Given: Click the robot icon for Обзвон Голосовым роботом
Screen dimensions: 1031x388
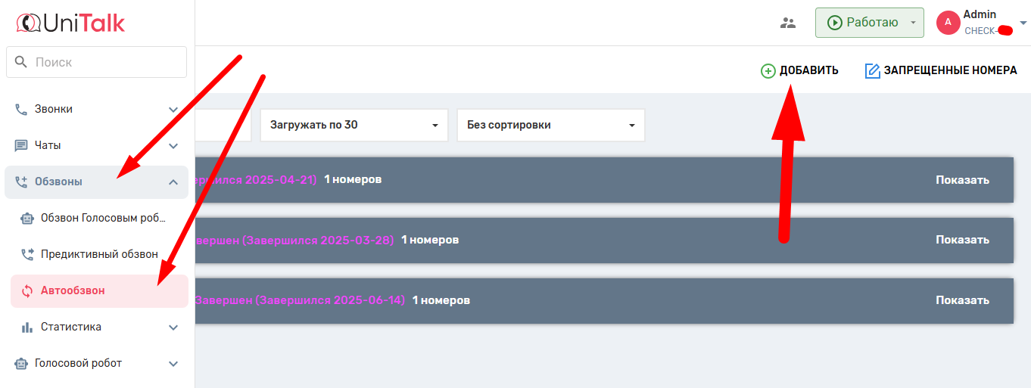Looking at the screenshot, I should [27, 218].
